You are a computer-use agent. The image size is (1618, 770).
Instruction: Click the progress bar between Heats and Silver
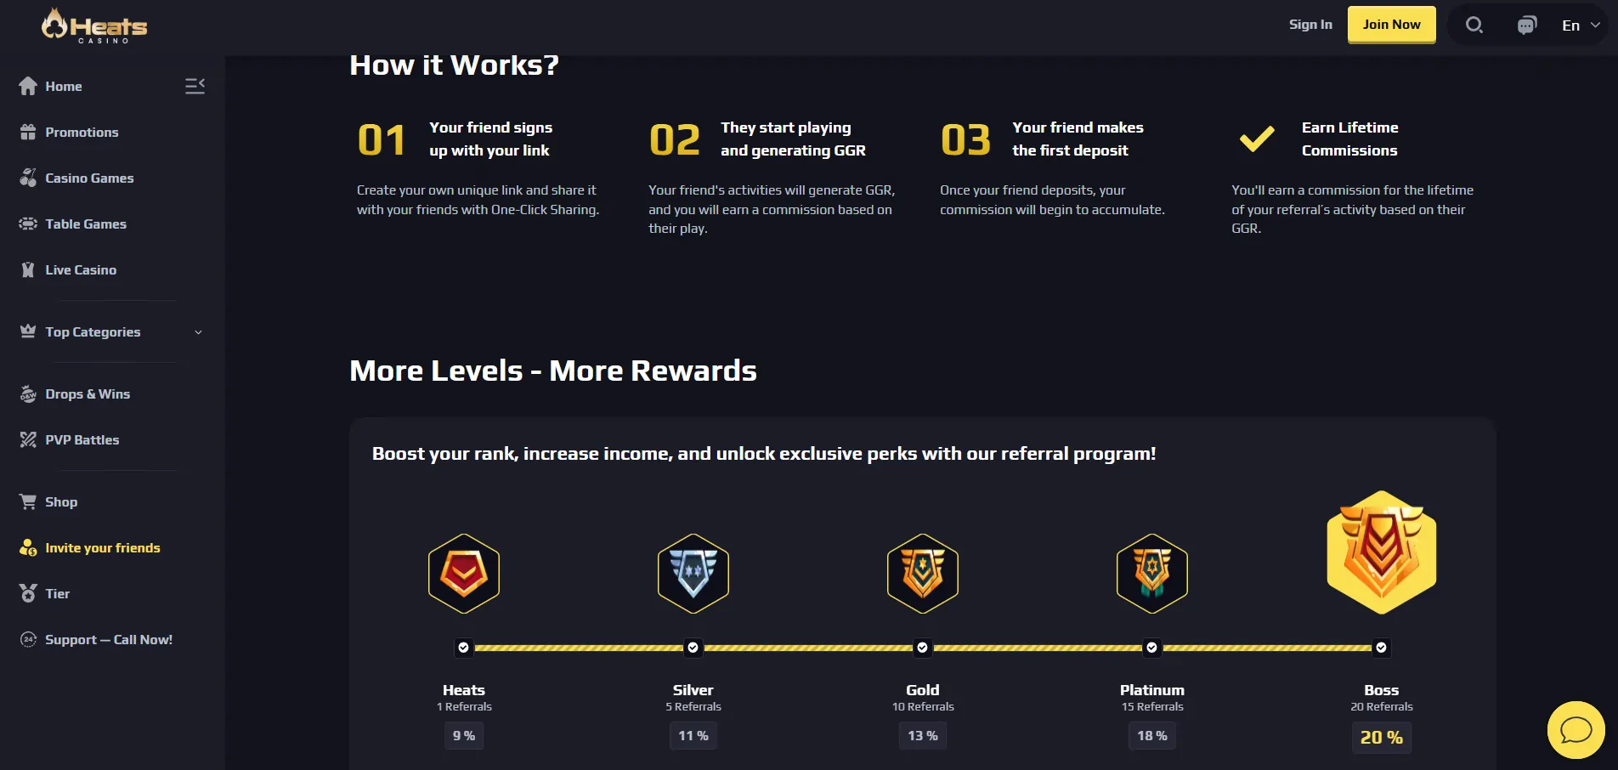click(579, 648)
